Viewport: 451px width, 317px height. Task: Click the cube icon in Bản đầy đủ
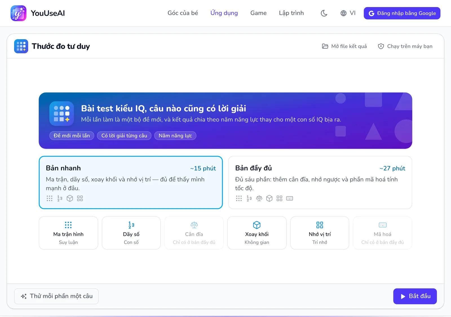269,198
